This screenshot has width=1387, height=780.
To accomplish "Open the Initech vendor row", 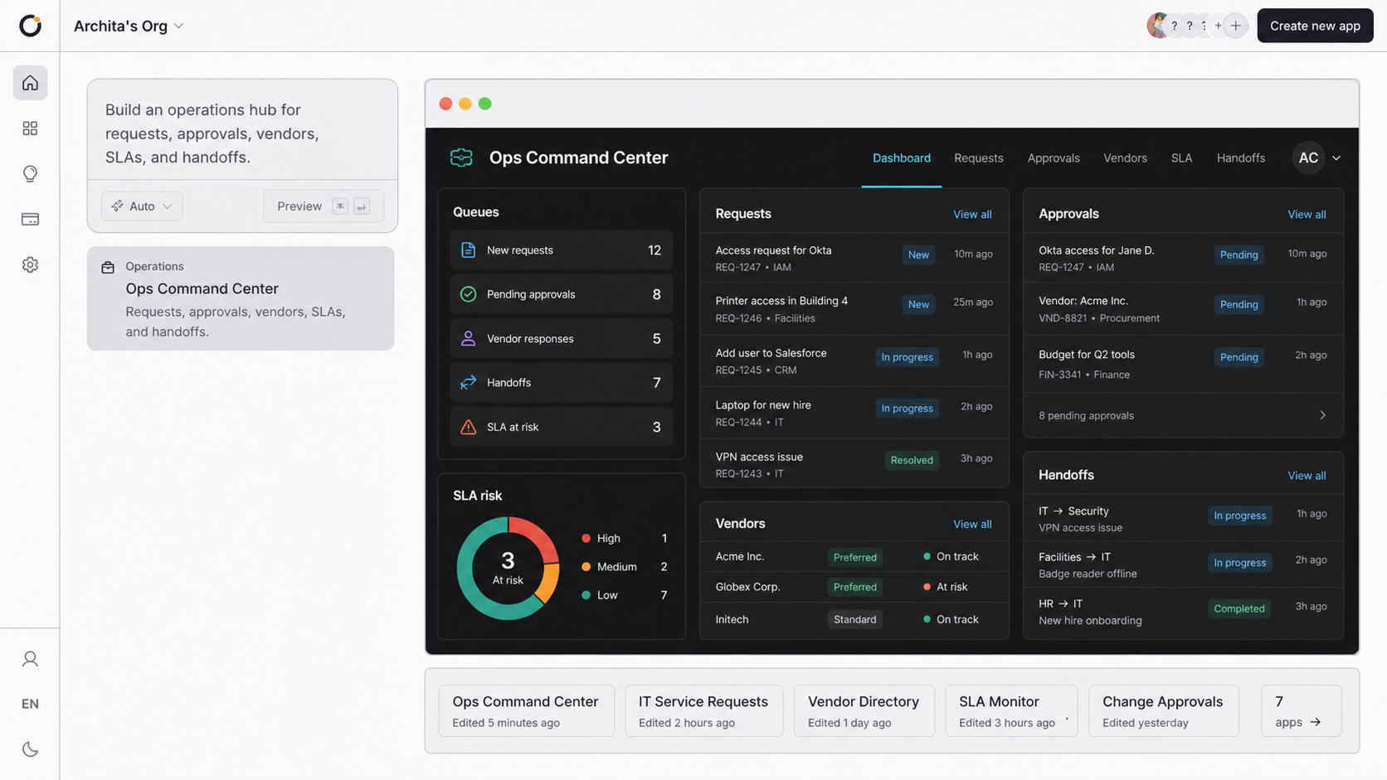I will pos(854,619).
